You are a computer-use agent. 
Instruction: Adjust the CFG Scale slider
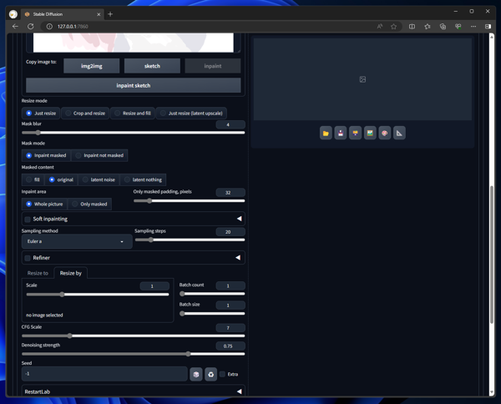tap(134, 336)
